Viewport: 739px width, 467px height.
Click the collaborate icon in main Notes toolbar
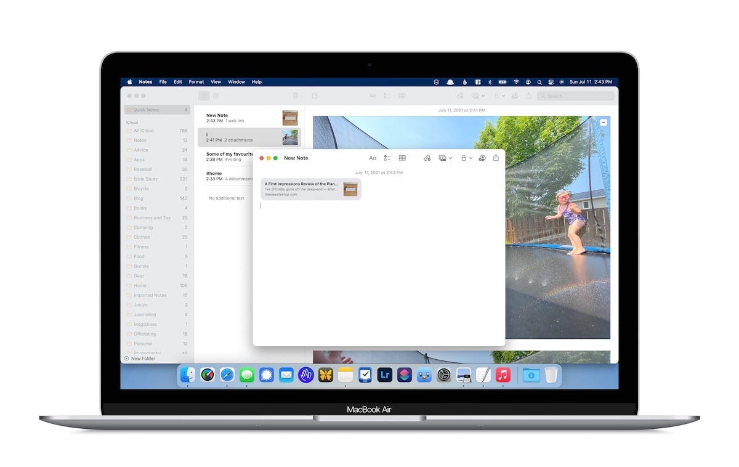[515, 96]
